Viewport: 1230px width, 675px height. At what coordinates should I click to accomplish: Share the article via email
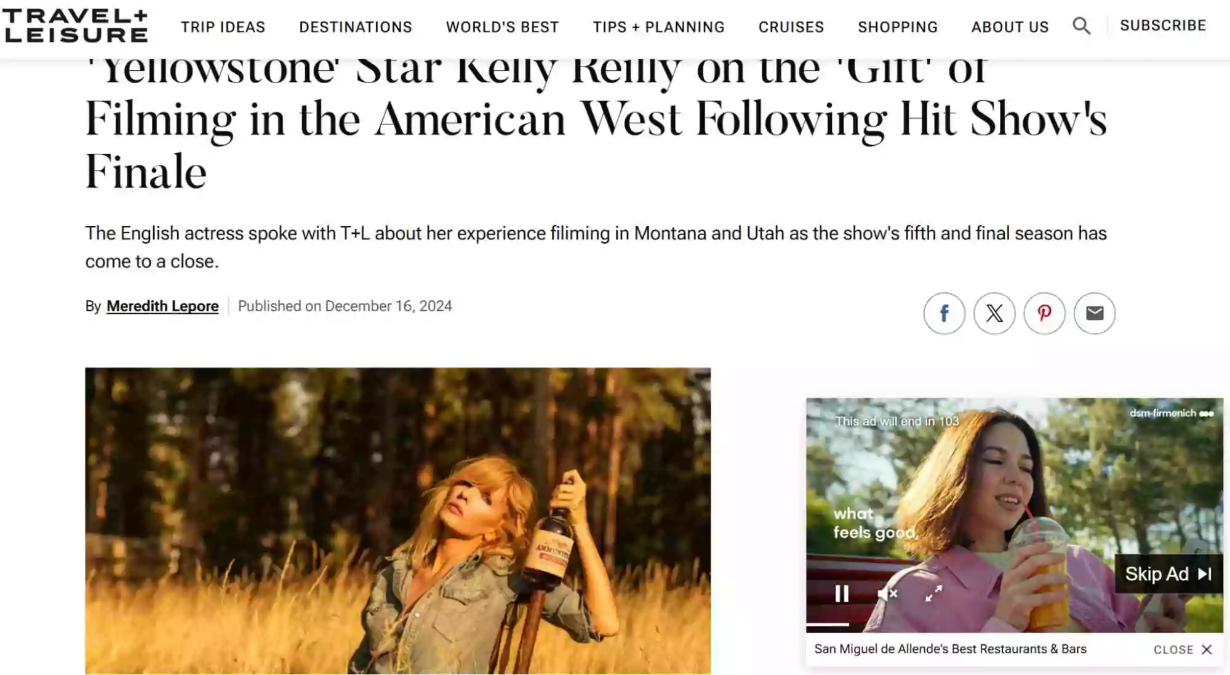point(1094,313)
